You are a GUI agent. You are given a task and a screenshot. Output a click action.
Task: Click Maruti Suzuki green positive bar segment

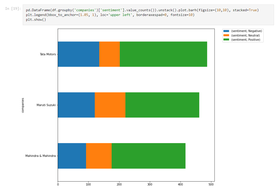(x=162, y=105)
